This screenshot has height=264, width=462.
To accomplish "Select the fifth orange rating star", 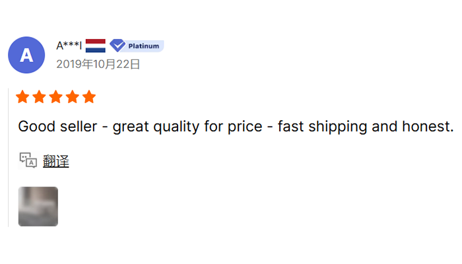I will (89, 97).
